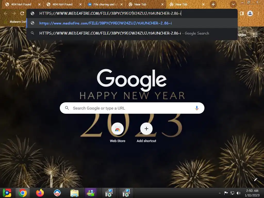
Task: Select the Google Search suggestion row
Action: (x=132, y=33)
